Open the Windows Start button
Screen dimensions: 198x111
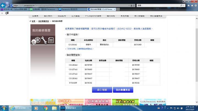tap(4, 108)
